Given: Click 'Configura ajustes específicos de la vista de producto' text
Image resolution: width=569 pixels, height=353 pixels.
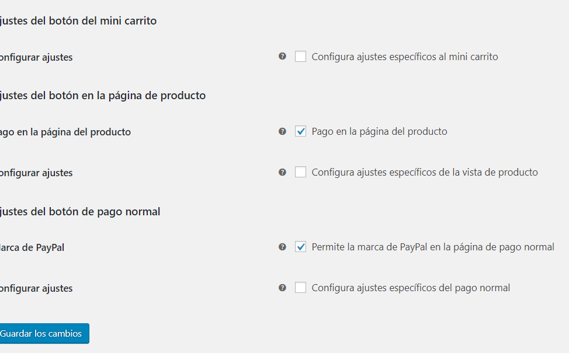Looking at the screenshot, I should click(425, 172).
